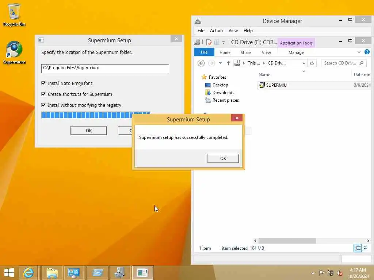
Task: Click the Device Manager title bar icon
Action: click(x=198, y=21)
